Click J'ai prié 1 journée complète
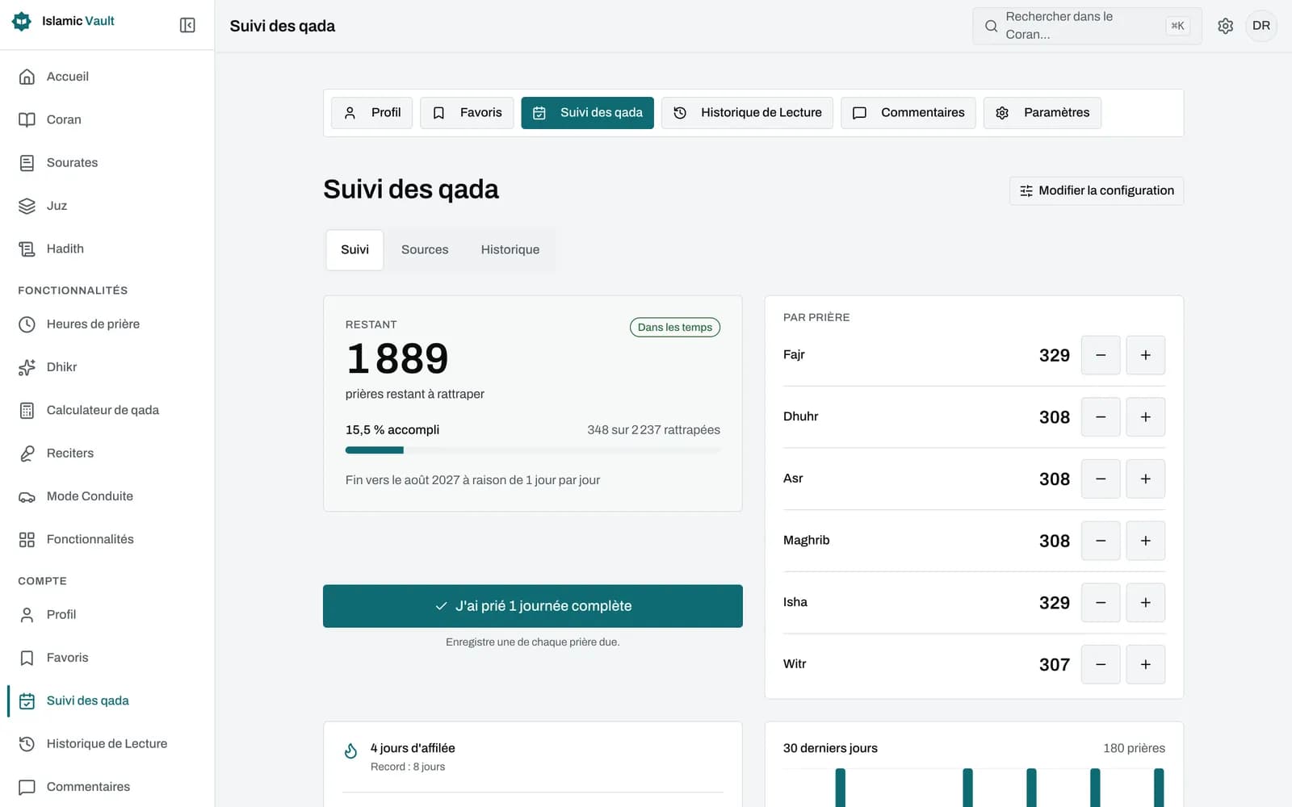The height and width of the screenshot is (807, 1292). pos(533,606)
